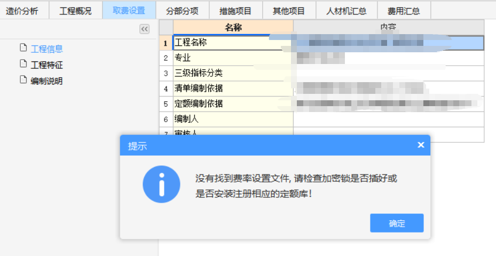Image resolution: width=496 pixels, height=256 pixels.
Task: Select row number 3 header
Action: (166, 73)
